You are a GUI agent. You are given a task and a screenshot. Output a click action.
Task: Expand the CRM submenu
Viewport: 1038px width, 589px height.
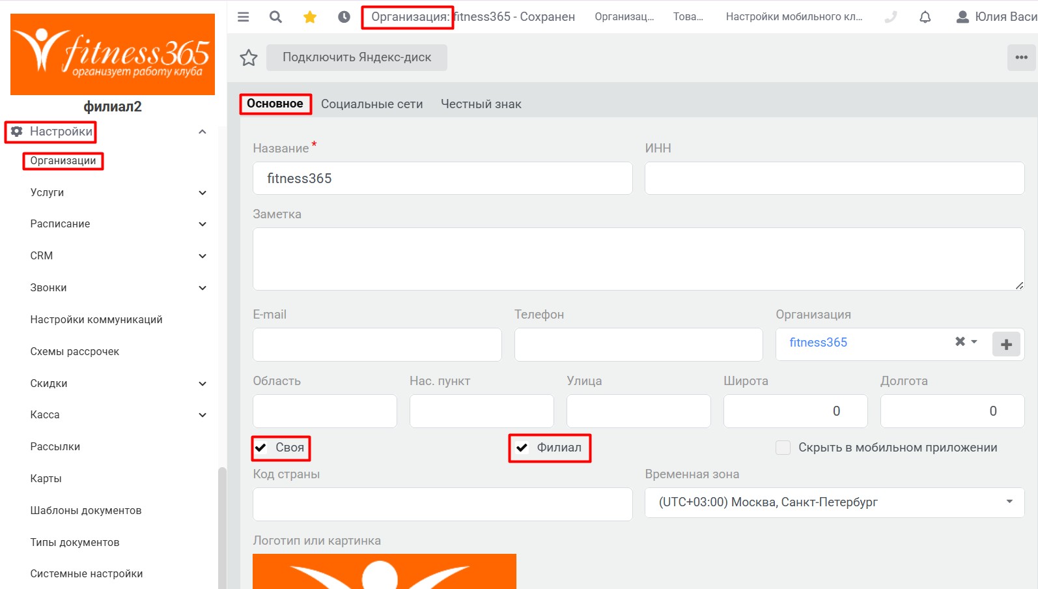(203, 256)
